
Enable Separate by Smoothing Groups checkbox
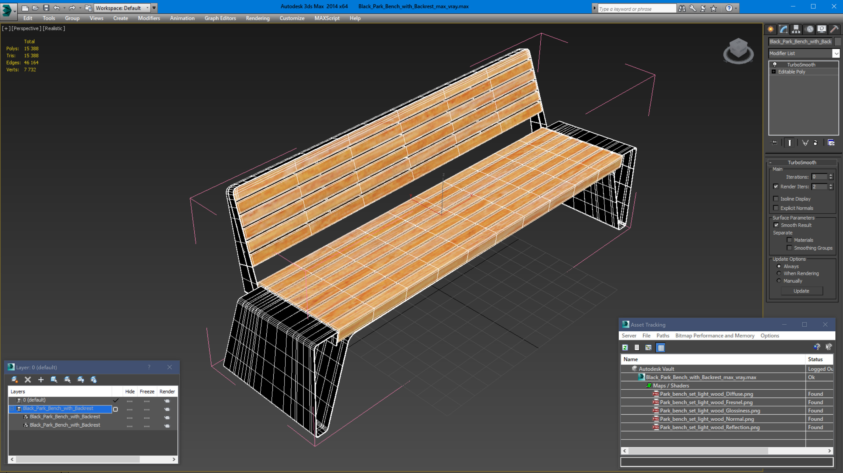tap(789, 248)
